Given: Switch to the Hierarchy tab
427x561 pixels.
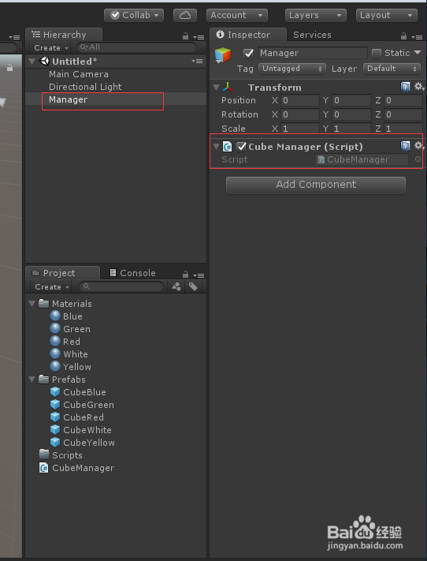Looking at the screenshot, I should [64, 35].
